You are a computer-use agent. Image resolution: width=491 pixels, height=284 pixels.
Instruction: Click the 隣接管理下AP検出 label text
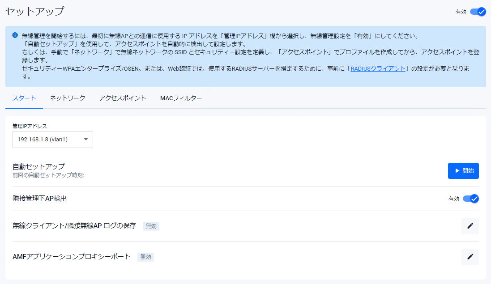[x=39, y=199]
